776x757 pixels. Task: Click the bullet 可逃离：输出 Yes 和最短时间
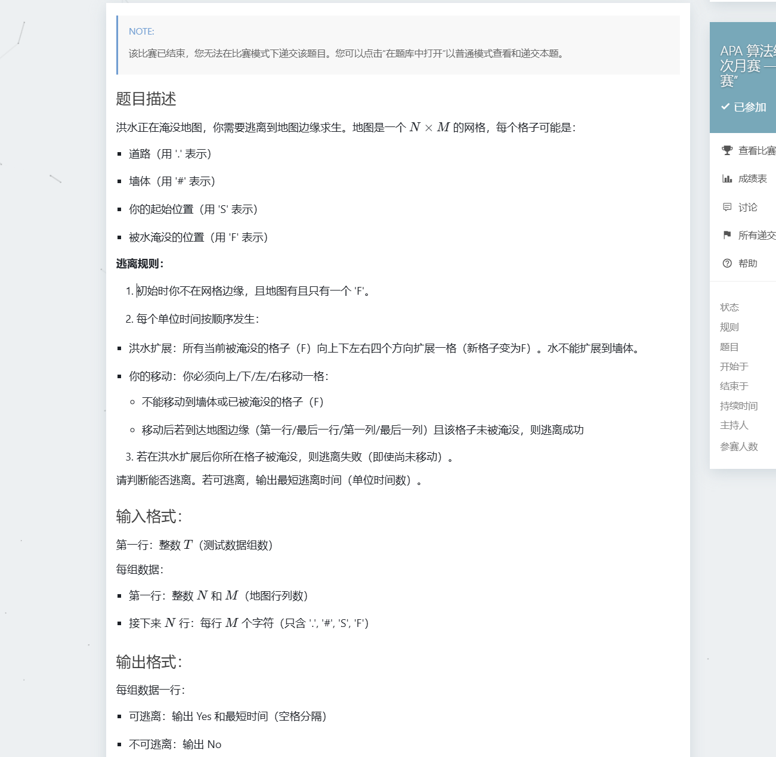228,716
